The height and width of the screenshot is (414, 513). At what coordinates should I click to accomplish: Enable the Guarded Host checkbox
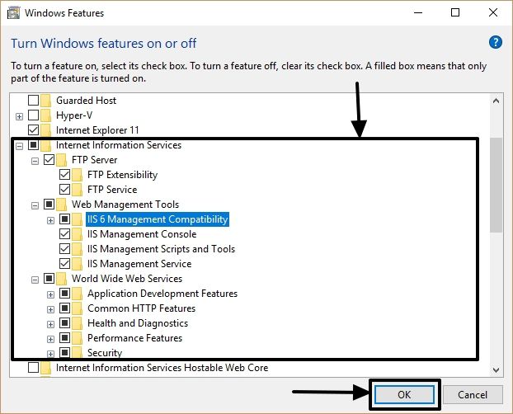click(x=33, y=101)
